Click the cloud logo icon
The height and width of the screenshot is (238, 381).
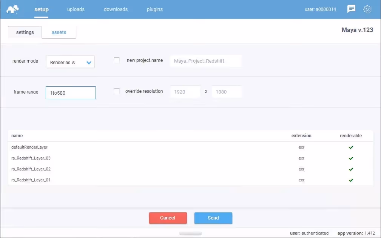coord(12,9)
